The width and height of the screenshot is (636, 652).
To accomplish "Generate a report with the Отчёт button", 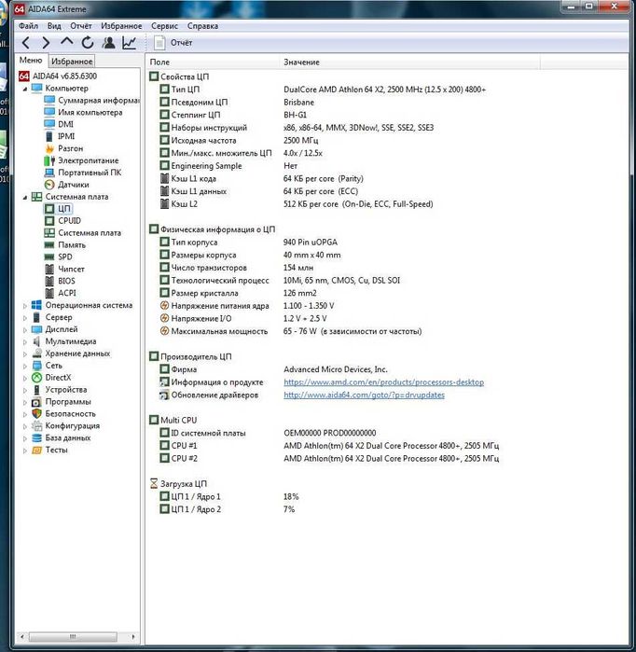I will coord(173,43).
